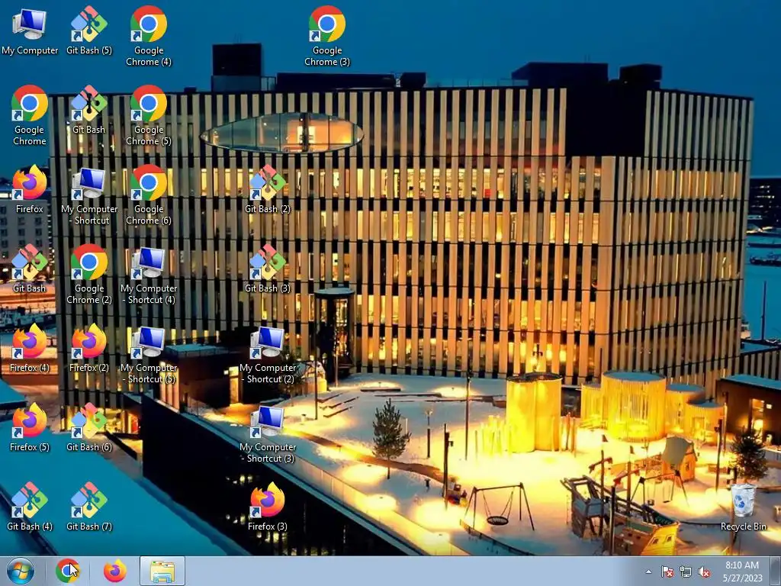Open the Firefox (4) shortcut
This screenshot has width=781, height=586.
pyautogui.click(x=30, y=348)
